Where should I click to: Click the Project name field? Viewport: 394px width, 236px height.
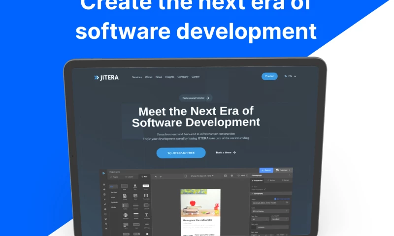(115, 172)
